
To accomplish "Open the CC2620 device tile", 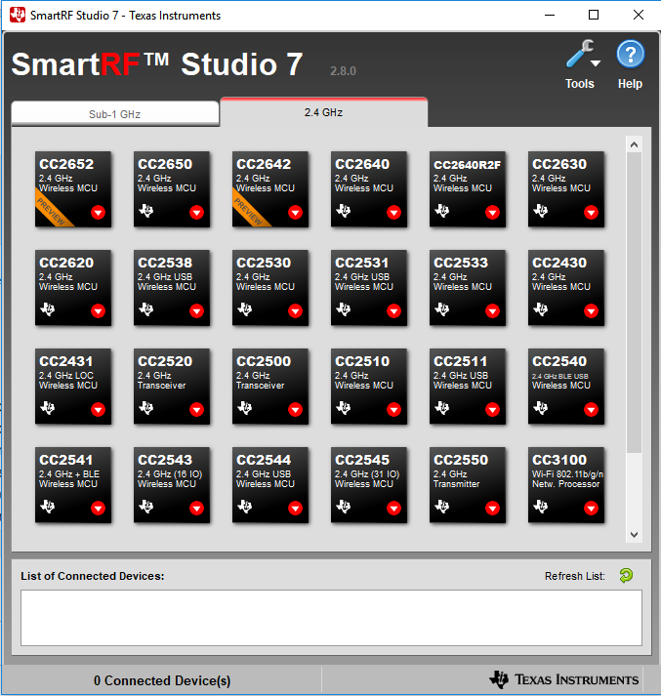I will pyautogui.click(x=73, y=288).
